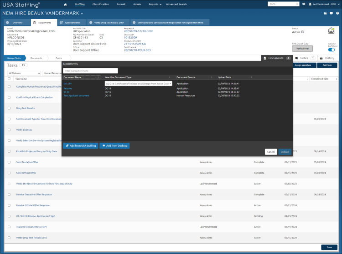
Task: Click the Add from USA Staffing button
Action: click(80, 146)
